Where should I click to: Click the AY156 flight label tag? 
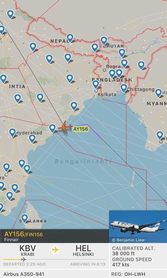pyautogui.click(x=81, y=129)
